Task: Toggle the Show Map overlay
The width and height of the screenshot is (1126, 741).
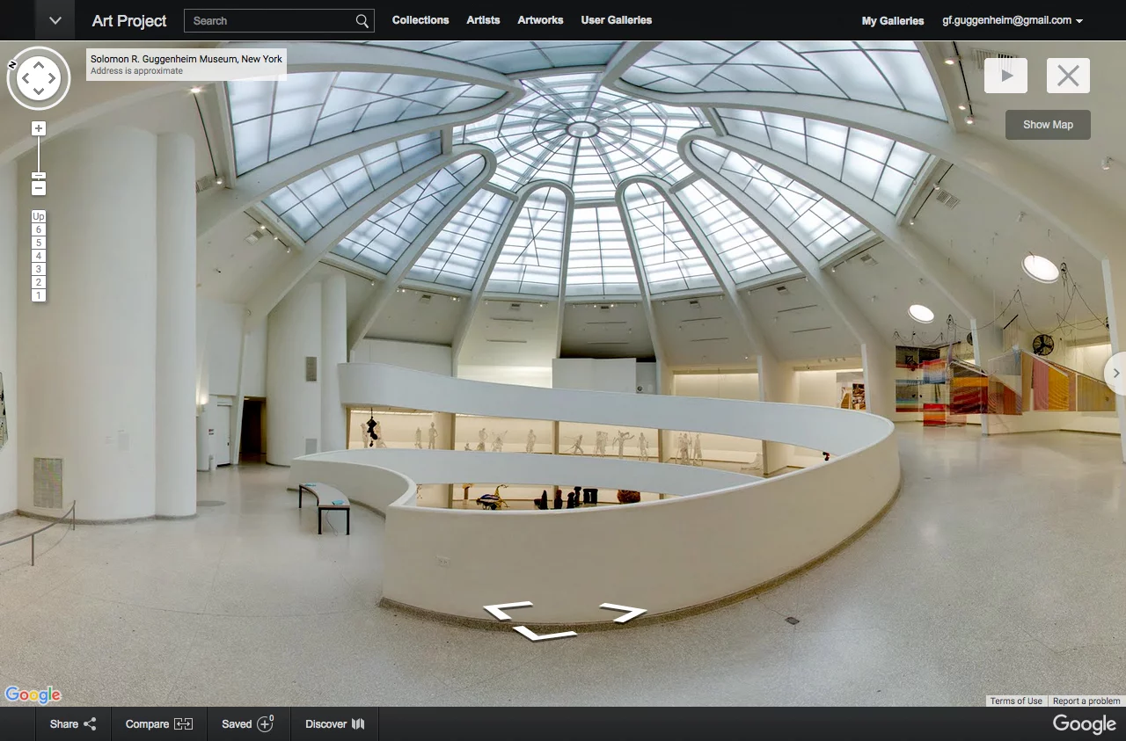Action: coord(1048,124)
